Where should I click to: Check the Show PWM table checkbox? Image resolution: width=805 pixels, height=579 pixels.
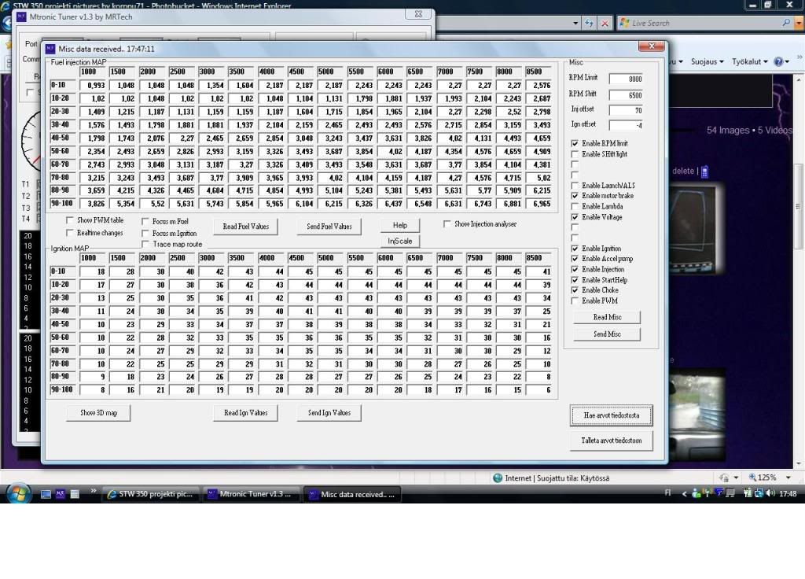(70, 220)
